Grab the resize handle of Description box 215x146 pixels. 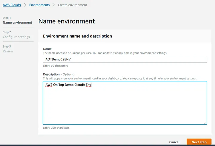point(205,123)
